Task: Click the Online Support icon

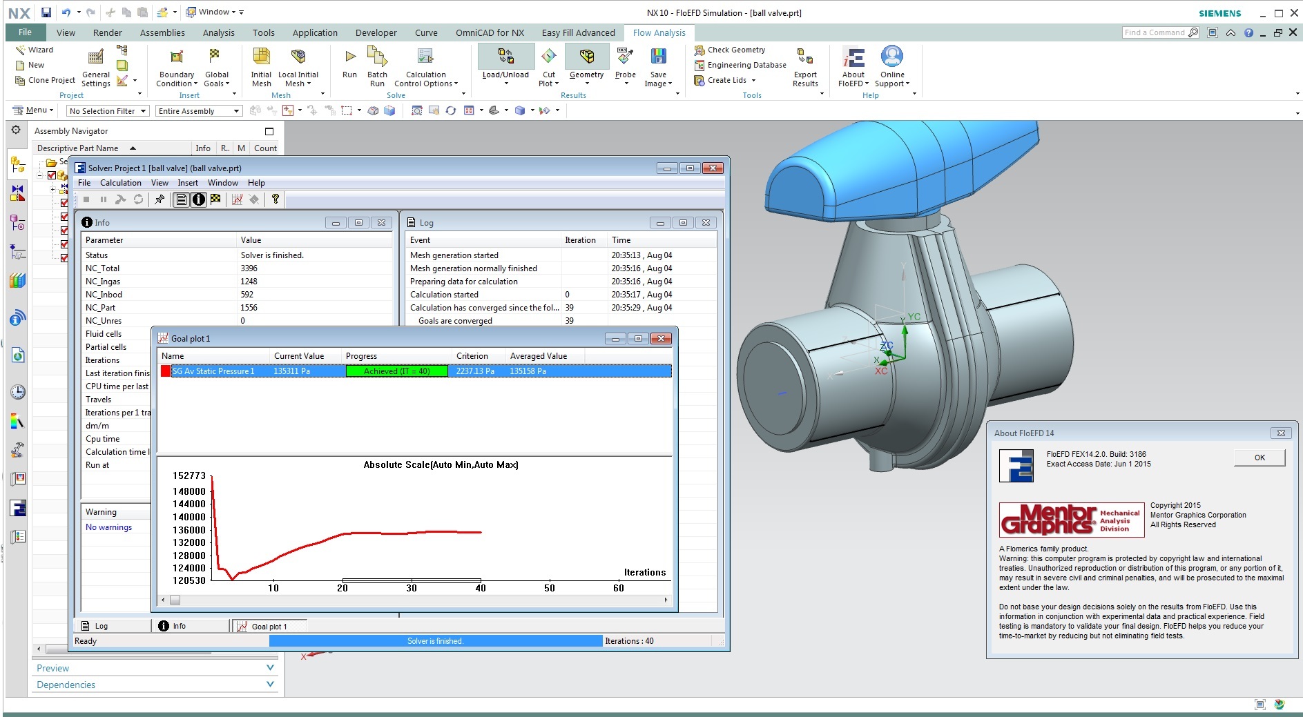Action: (892, 57)
